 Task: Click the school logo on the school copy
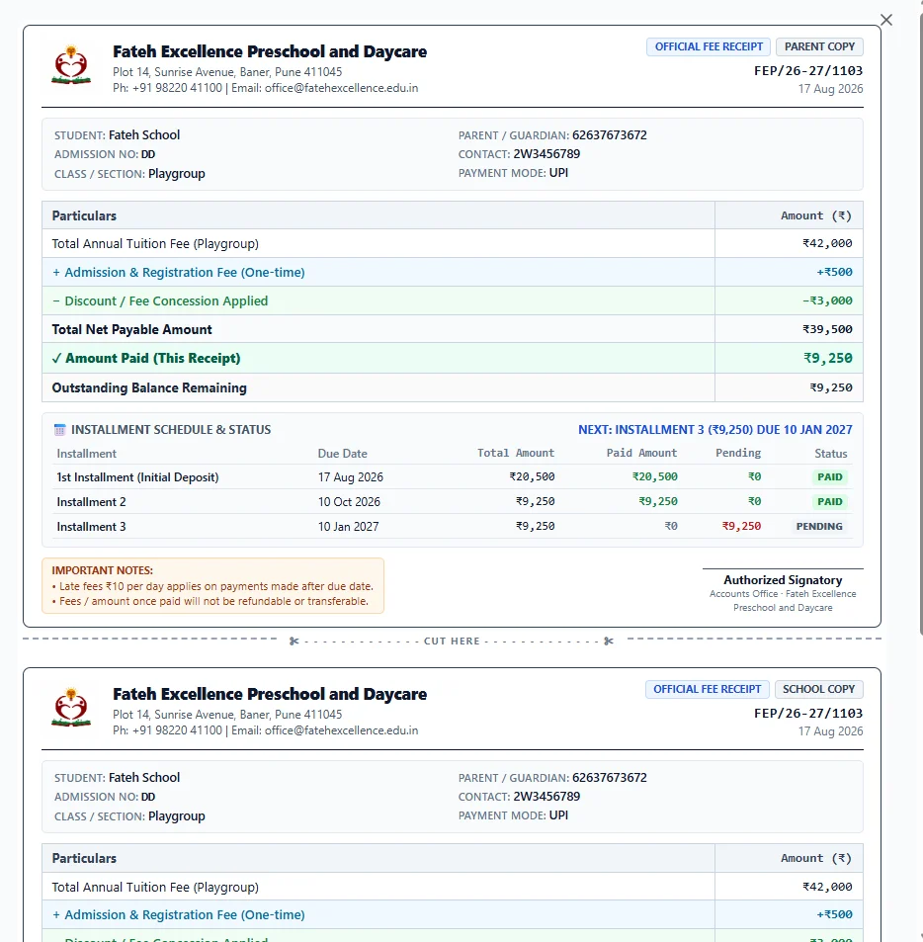click(x=71, y=707)
